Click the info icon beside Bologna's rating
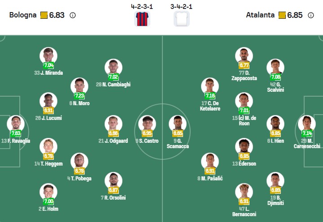Image resolution: width=323 pixels, height=222 pixels. [x=73, y=15]
